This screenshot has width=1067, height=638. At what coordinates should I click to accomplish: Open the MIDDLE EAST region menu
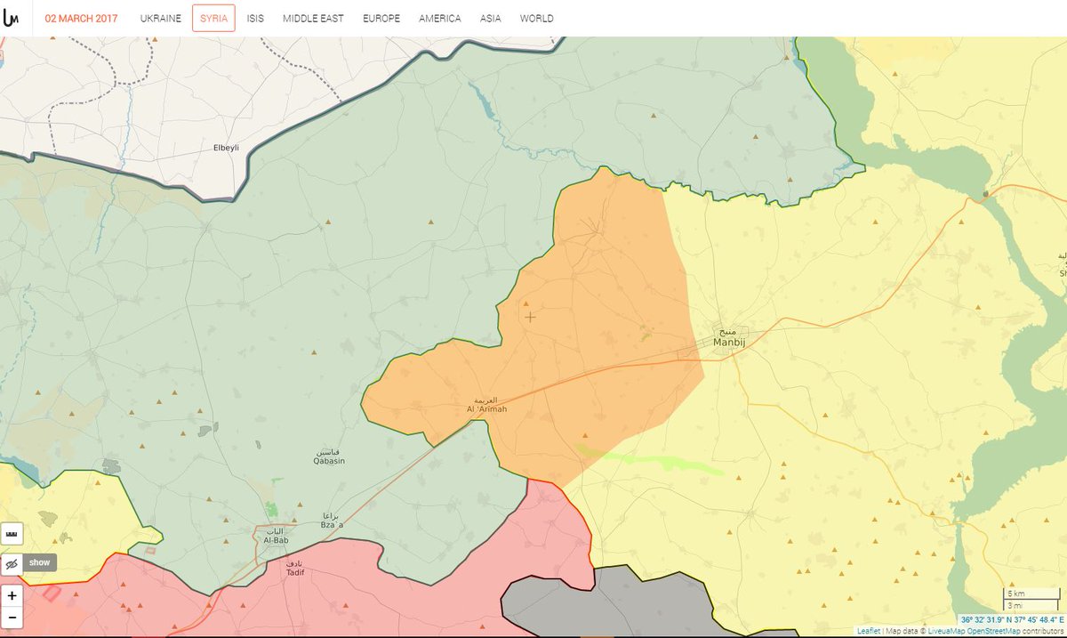[x=313, y=18]
